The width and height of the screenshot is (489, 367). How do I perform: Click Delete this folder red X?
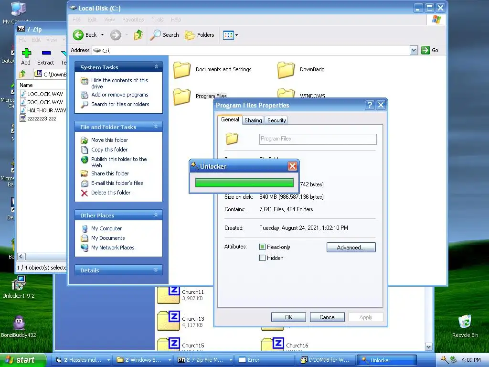coord(84,193)
